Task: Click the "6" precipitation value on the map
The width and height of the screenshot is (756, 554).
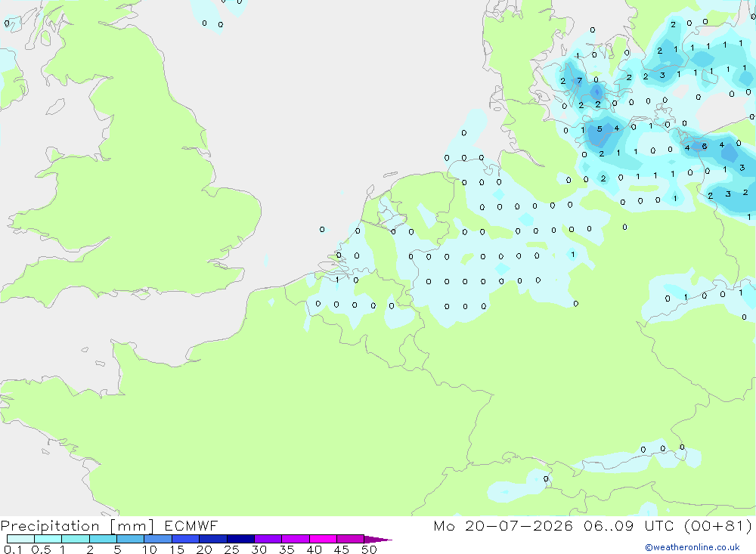Action: 705,146
